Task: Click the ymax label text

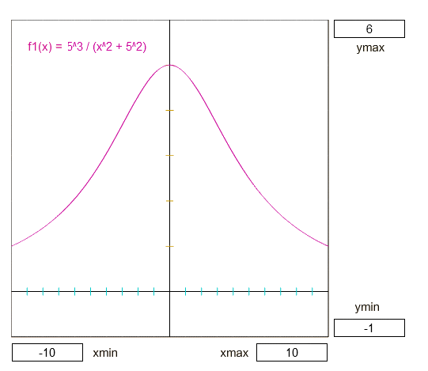Action: click(x=370, y=47)
